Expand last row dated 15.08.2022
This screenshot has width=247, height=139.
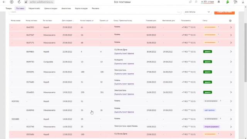coord(231,134)
